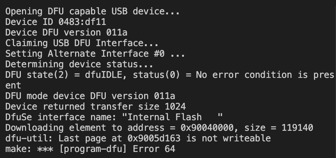Click the 'DFU mode device DFU version' line

point(90,96)
